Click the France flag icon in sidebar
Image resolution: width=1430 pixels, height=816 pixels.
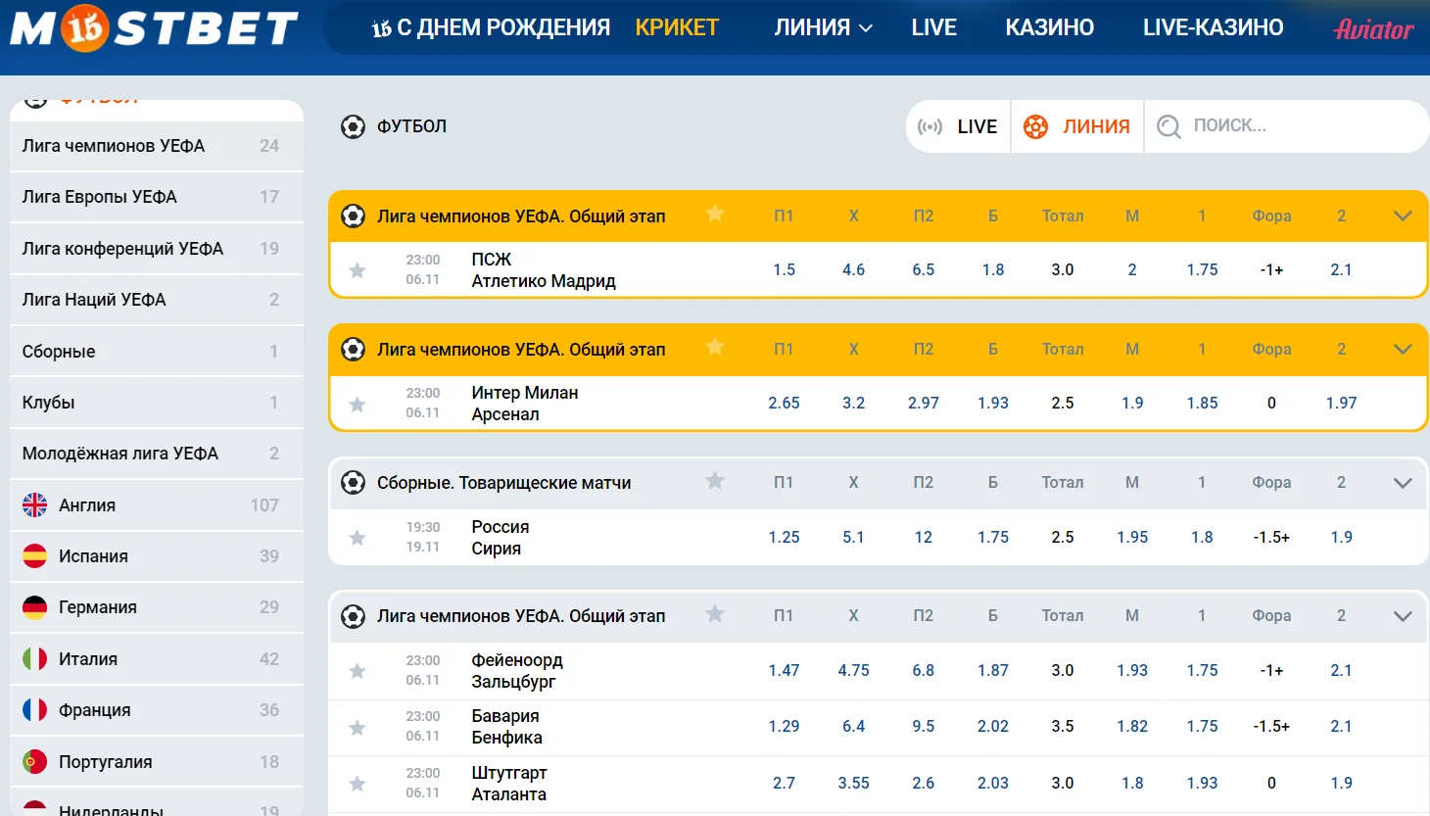tap(35, 710)
